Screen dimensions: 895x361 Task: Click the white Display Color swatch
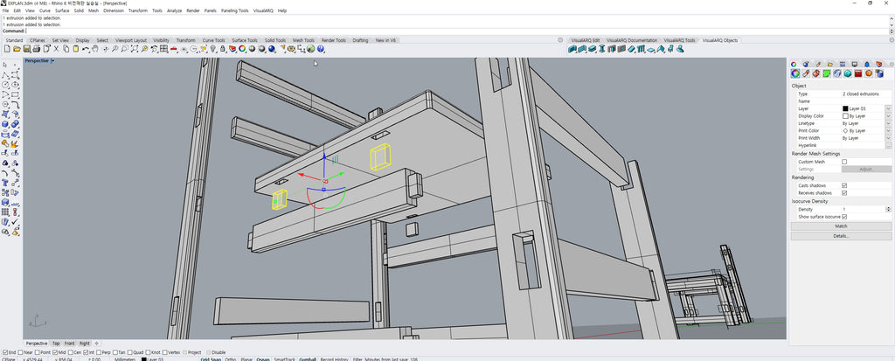tap(845, 116)
